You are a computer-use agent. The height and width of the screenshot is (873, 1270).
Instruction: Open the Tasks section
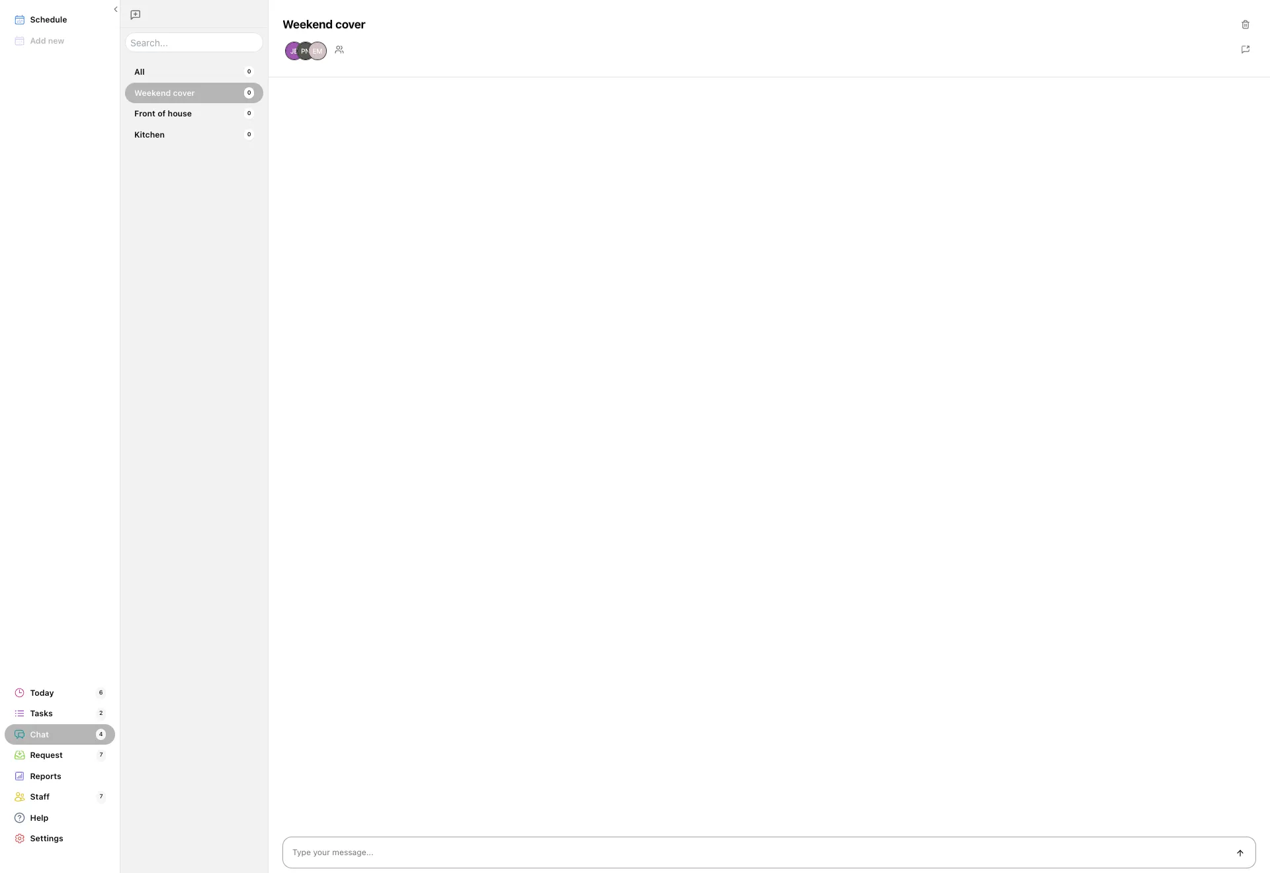(x=60, y=714)
